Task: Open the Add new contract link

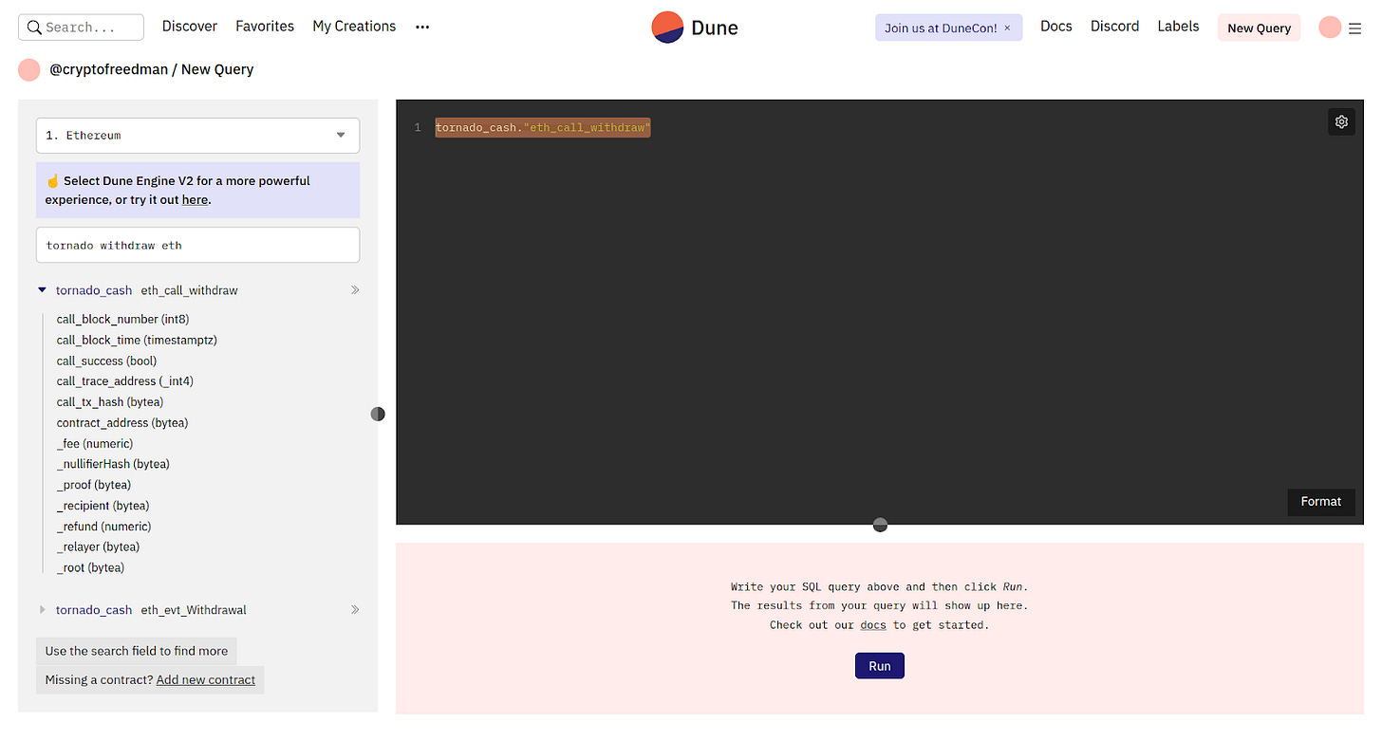Action: point(206,679)
